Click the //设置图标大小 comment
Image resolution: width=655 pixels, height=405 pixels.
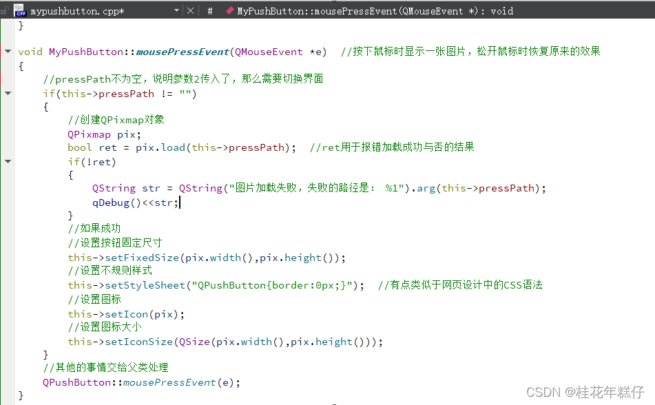coord(105,327)
